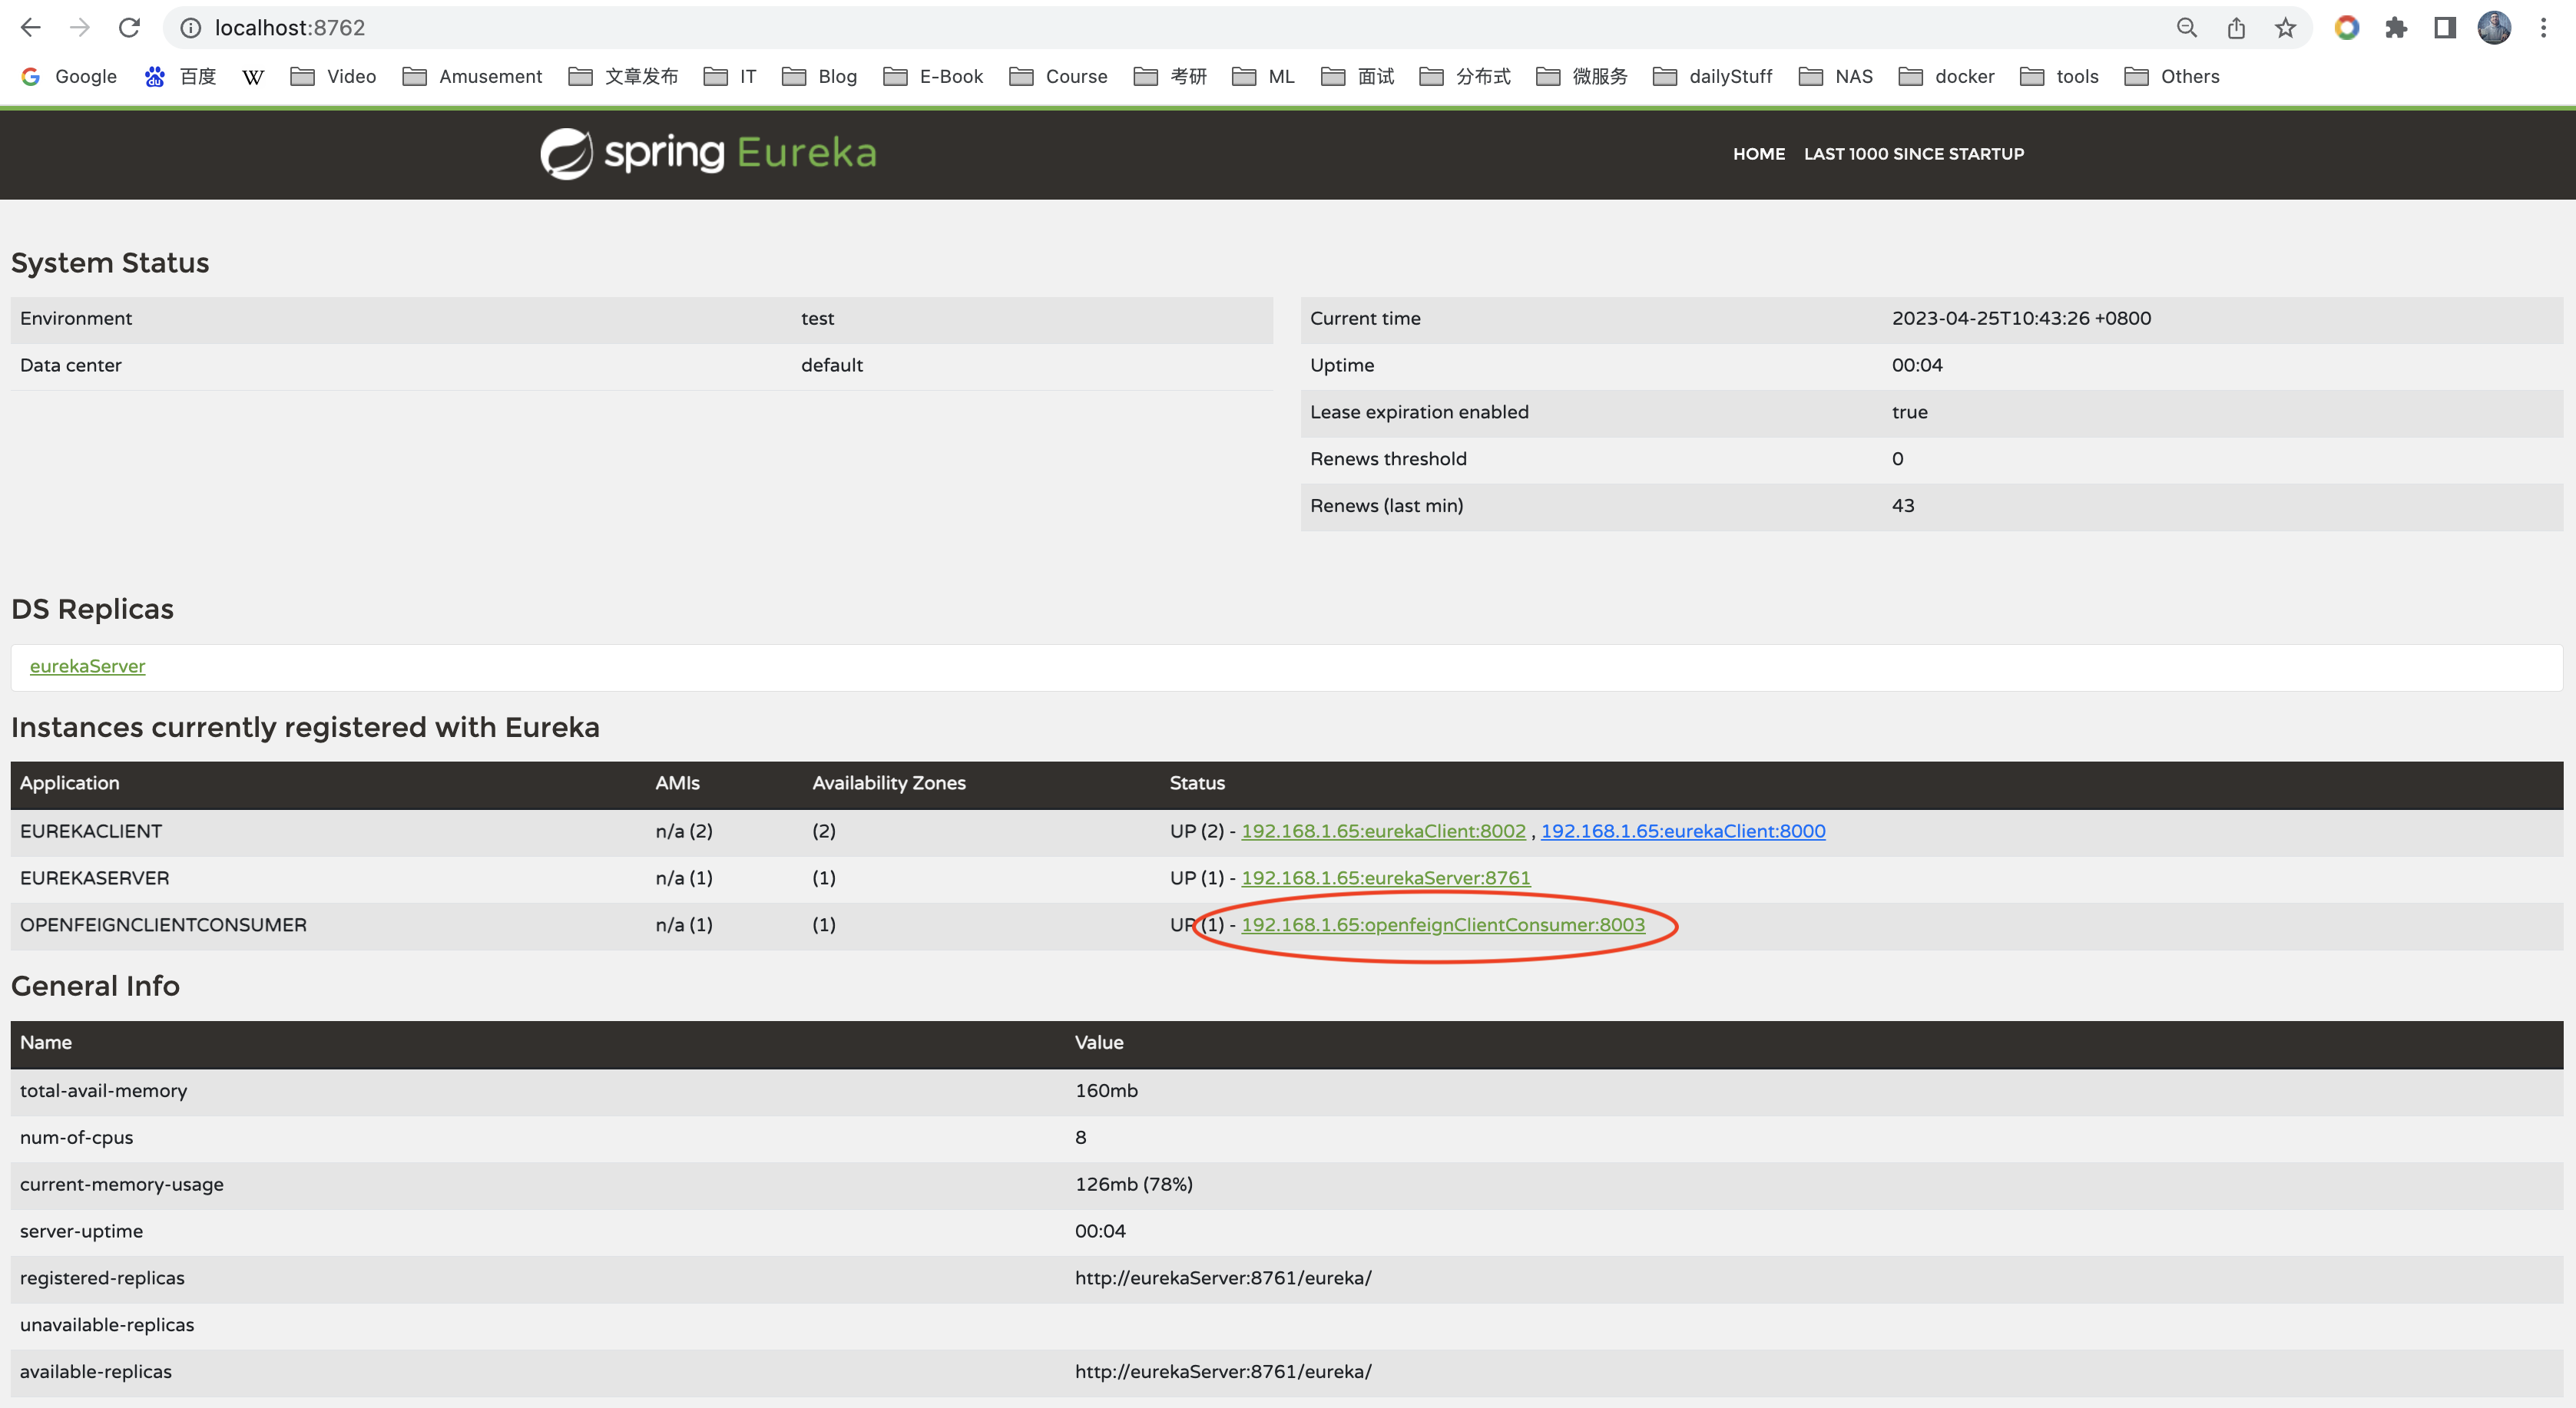Open the extensions puzzle icon
Viewport: 2576px width, 1408px height.
click(2396, 28)
